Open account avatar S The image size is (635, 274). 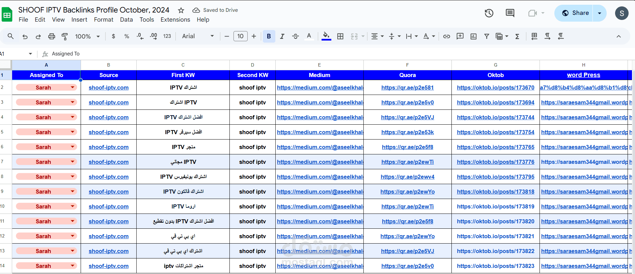coord(622,13)
